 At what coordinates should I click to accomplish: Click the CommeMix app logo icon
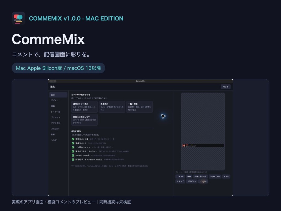coord(18,18)
